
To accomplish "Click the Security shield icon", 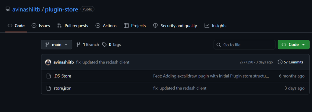I will pyautogui.click(x=155, y=26).
